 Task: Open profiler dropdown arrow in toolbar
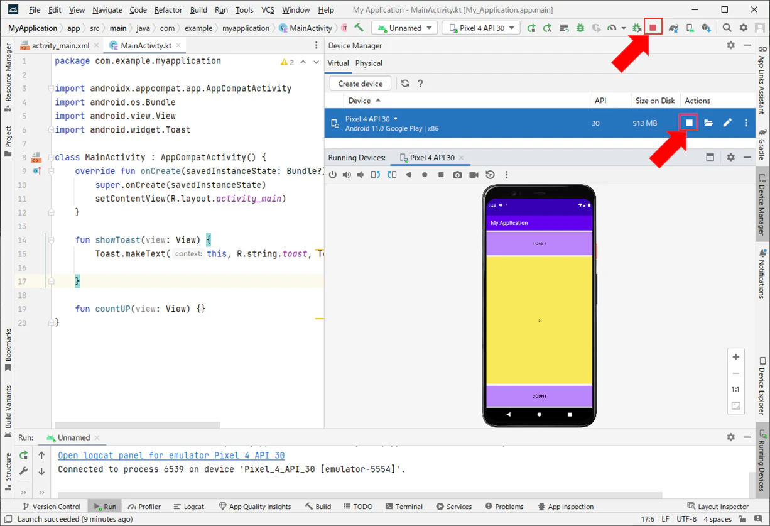click(x=624, y=28)
